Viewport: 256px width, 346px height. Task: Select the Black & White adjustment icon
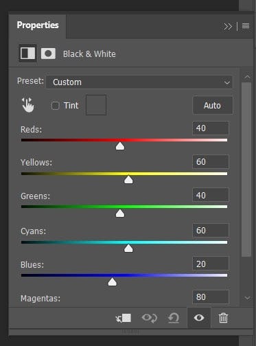pyautogui.click(x=27, y=54)
